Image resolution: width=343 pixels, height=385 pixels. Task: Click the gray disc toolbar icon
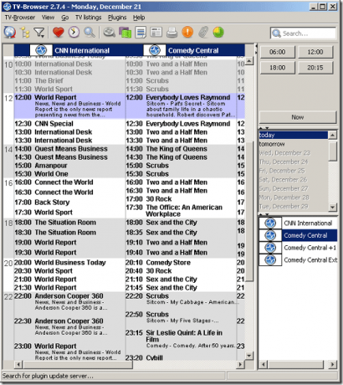(x=110, y=33)
